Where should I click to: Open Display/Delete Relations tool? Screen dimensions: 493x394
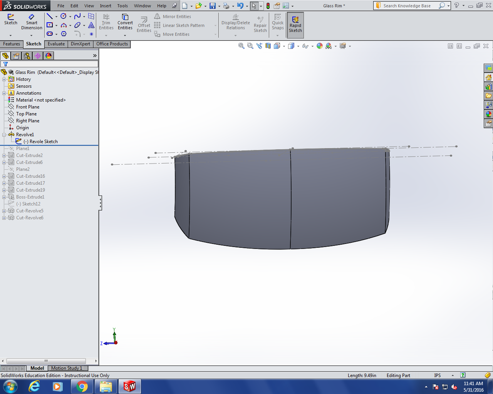tap(235, 22)
